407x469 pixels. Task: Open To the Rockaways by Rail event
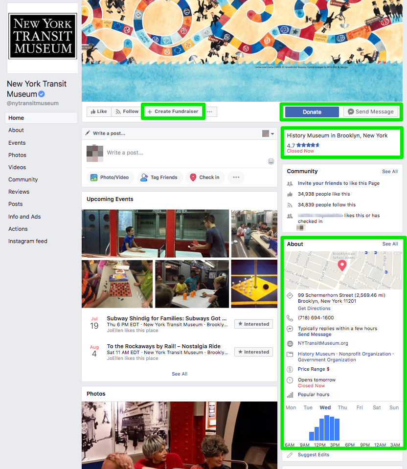164,346
